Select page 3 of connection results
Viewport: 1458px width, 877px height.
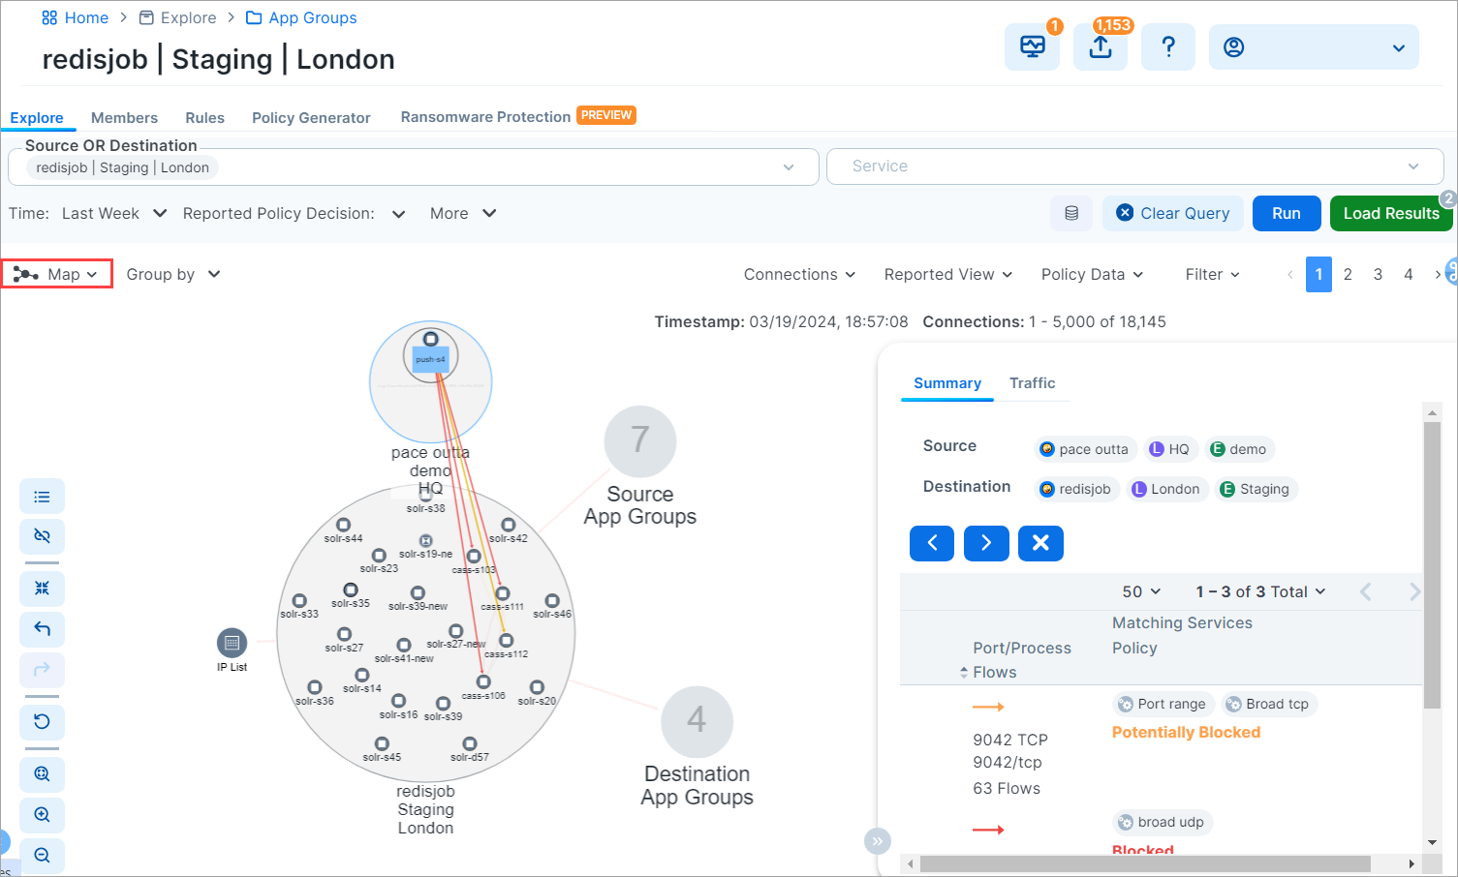1378,274
